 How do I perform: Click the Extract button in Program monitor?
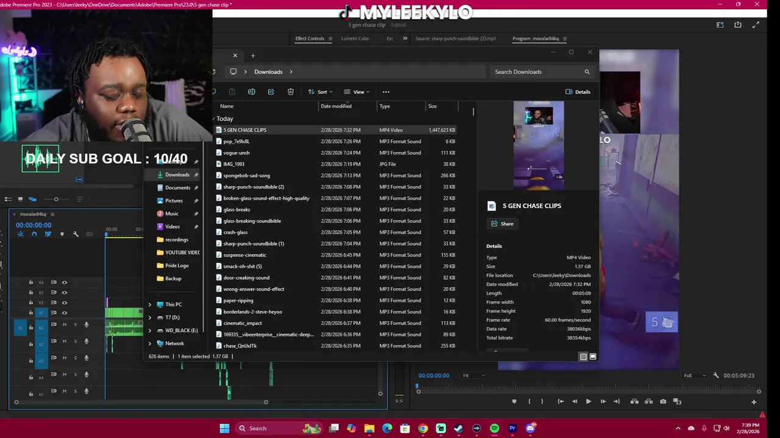pos(648,401)
